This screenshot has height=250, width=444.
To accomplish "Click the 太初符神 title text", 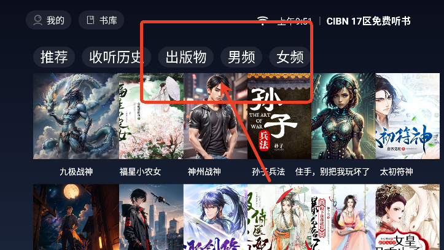I will pos(397,171).
